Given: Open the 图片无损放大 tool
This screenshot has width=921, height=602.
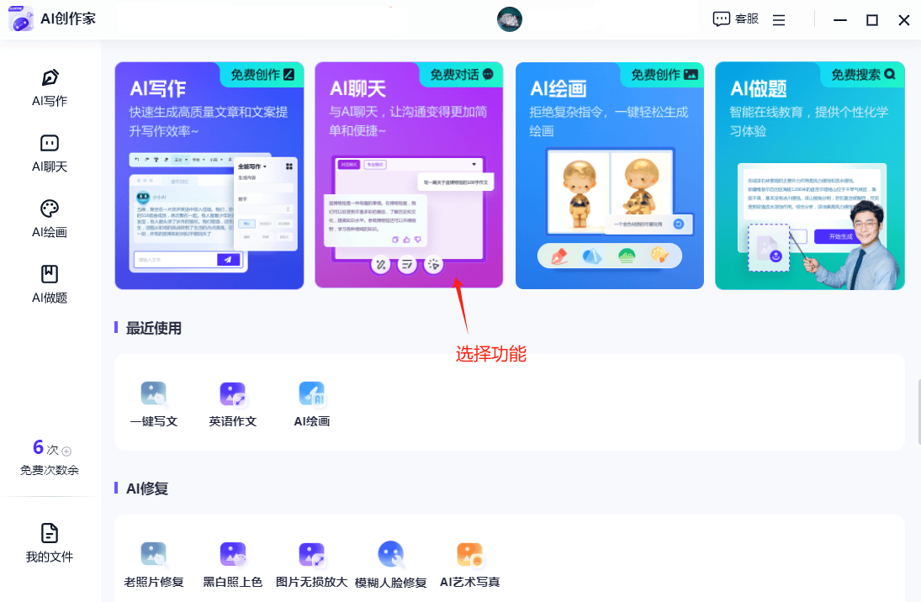Looking at the screenshot, I should [x=311, y=565].
